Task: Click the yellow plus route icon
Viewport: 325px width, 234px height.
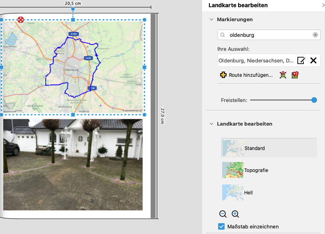Action: 223,75
